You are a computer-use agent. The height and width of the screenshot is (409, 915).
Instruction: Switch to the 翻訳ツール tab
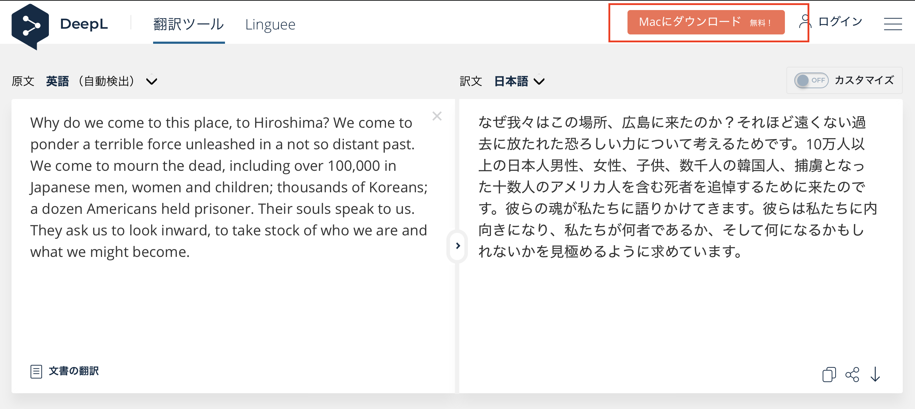189,24
